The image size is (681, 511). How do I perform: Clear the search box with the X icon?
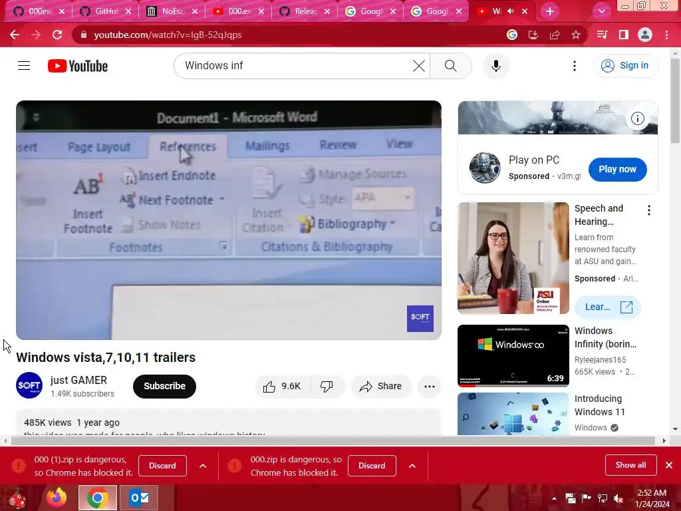[x=419, y=66]
